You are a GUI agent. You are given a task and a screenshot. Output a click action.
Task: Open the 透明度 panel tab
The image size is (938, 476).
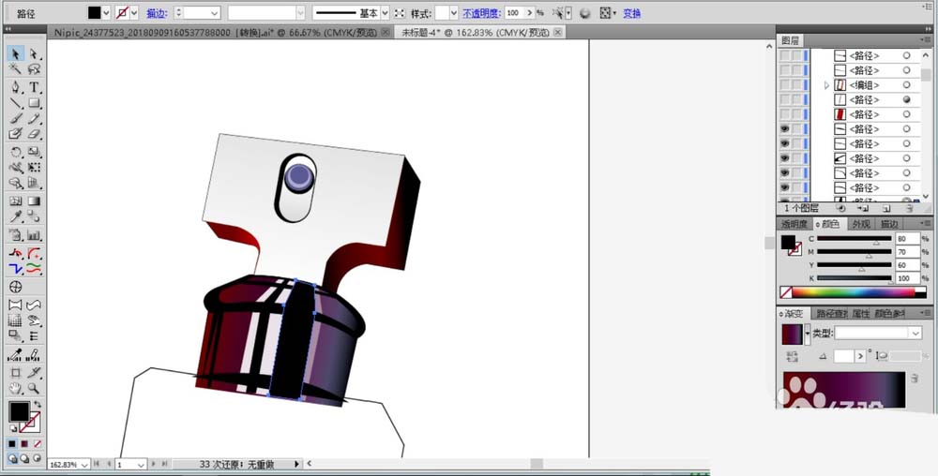794,224
